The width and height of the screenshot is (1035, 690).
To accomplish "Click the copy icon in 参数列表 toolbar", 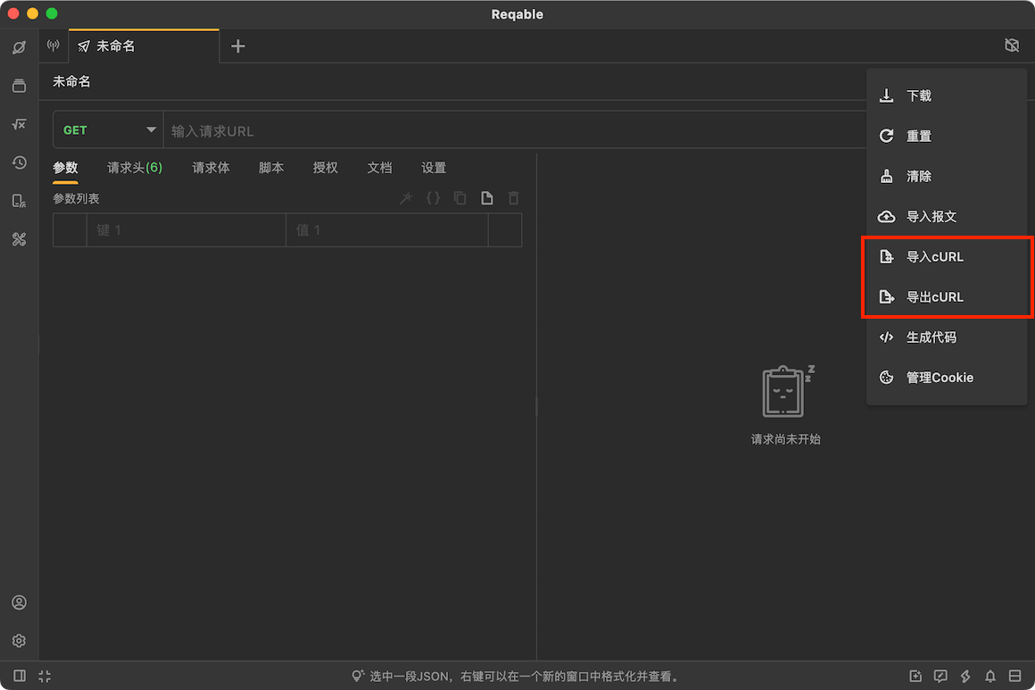I will (x=460, y=198).
